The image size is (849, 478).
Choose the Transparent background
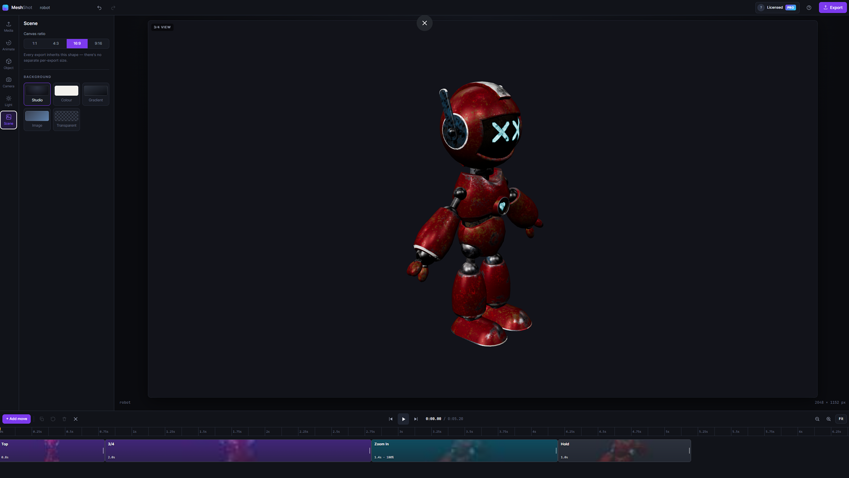tap(67, 120)
